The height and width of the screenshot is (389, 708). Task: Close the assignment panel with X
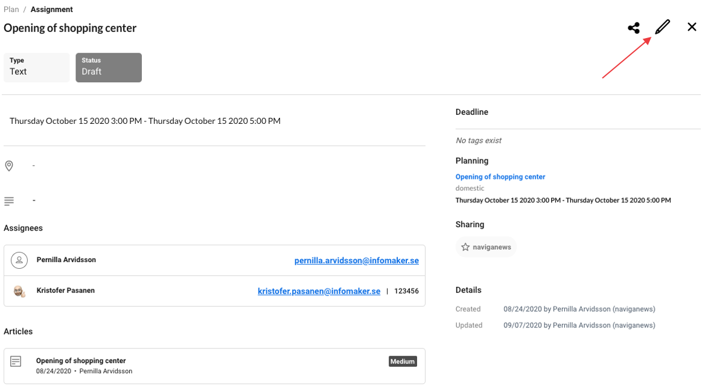point(692,27)
